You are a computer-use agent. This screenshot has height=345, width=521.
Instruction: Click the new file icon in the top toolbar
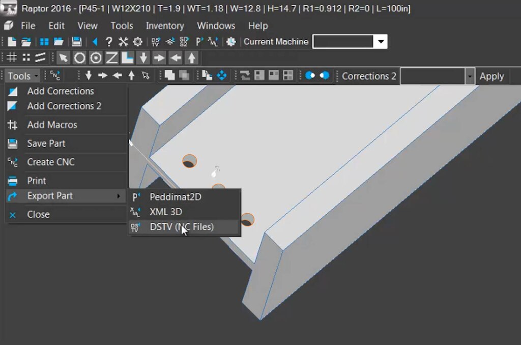click(x=11, y=42)
